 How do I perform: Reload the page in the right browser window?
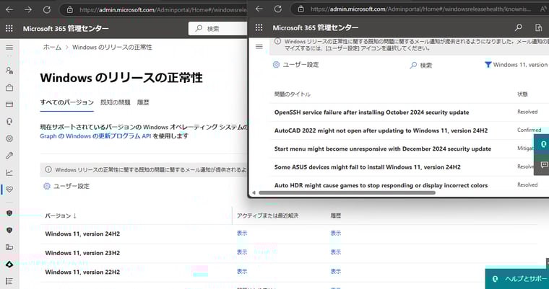278,9
